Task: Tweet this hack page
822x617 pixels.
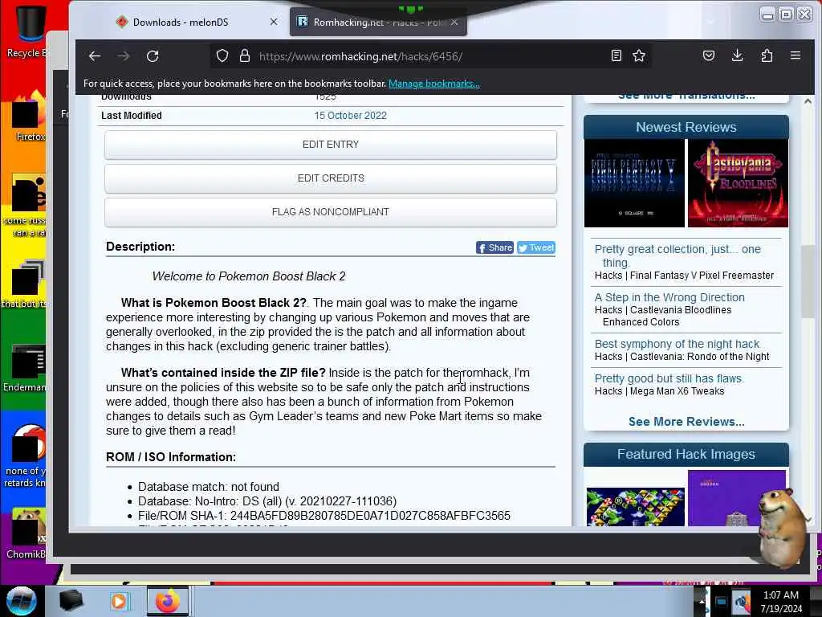Action: (535, 247)
